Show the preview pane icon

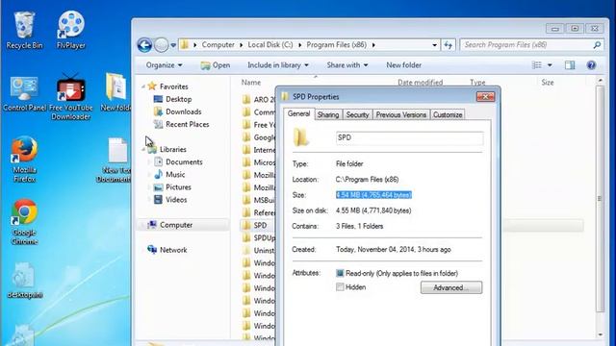coord(570,65)
